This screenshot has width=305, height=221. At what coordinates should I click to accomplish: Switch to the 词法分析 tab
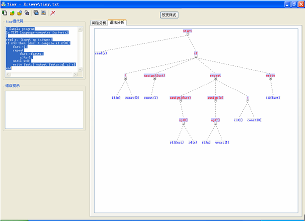99,23
